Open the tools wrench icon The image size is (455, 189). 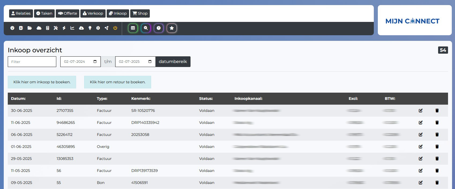pos(56,28)
